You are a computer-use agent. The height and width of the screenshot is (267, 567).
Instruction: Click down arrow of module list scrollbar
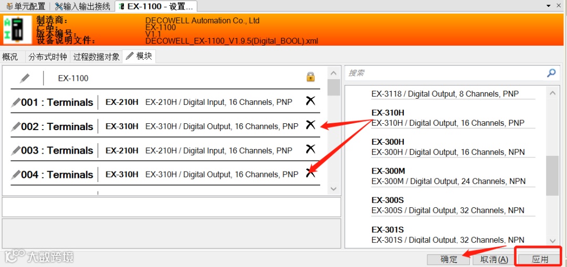[334, 189]
